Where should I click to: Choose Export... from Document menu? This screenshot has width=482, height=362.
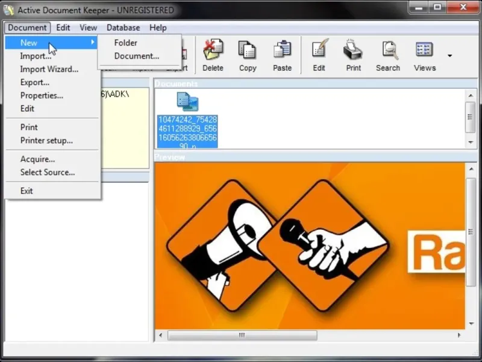(35, 83)
